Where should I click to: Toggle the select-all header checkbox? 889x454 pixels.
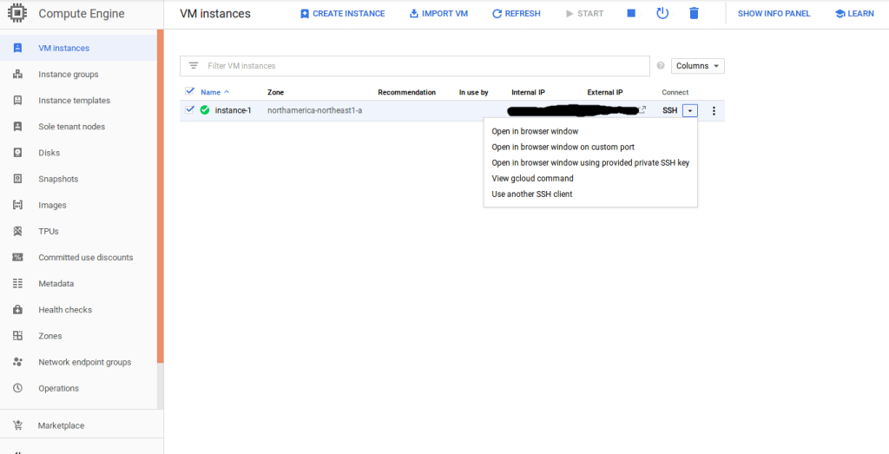[190, 91]
